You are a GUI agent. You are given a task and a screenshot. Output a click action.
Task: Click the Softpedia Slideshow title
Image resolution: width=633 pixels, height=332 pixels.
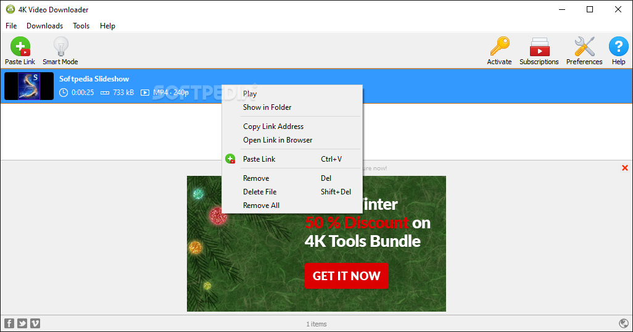coord(94,79)
